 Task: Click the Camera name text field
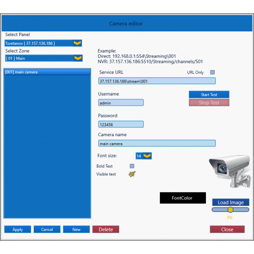point(157,143)
